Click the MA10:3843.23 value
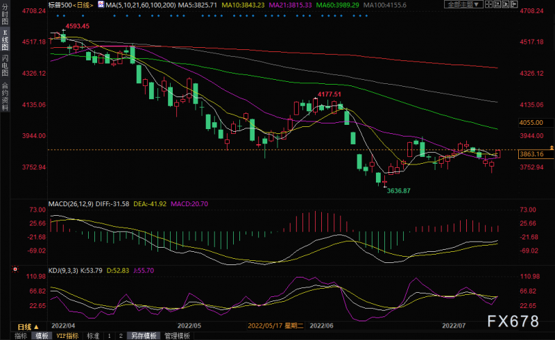 244,5
